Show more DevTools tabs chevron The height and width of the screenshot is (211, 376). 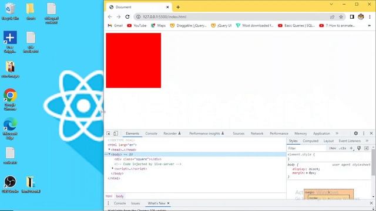(337, 133)
